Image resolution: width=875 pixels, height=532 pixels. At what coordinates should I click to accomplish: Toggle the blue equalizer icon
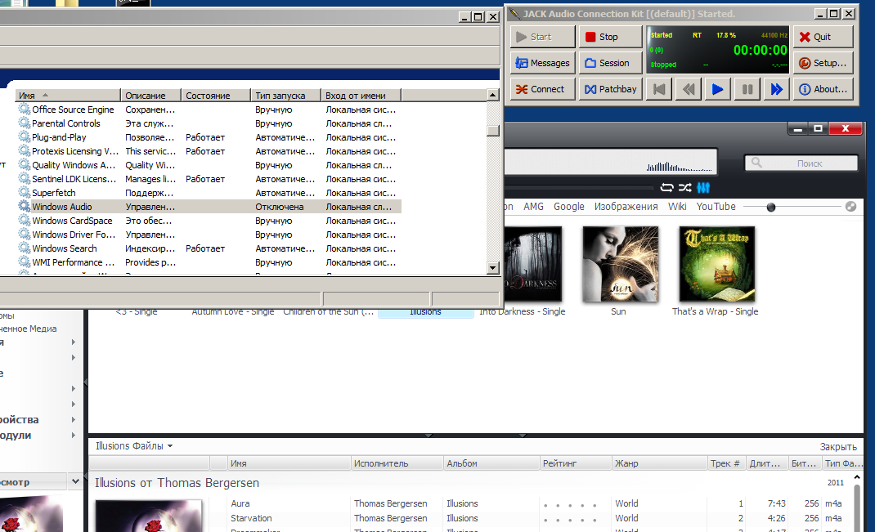tap(703, 188)
